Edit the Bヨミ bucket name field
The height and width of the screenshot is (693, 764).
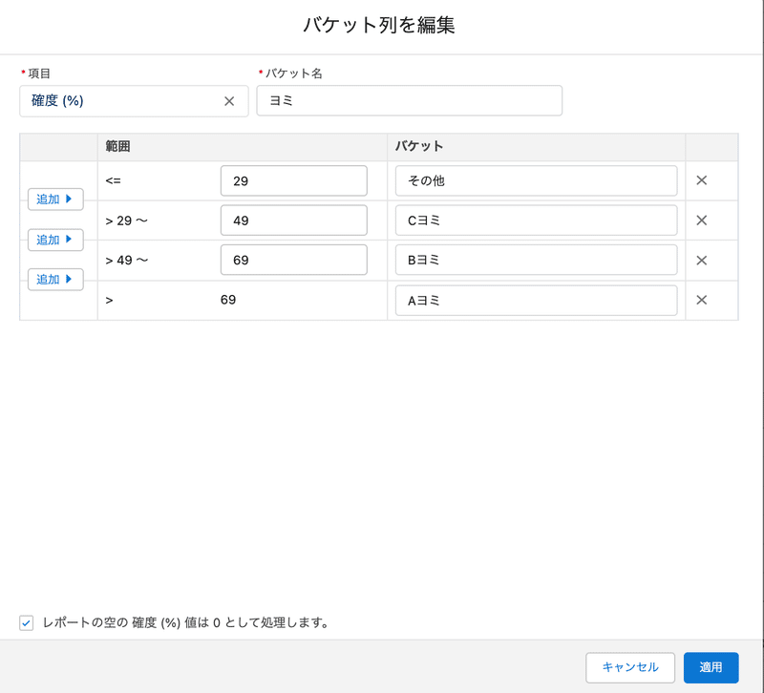click(536, 260)
